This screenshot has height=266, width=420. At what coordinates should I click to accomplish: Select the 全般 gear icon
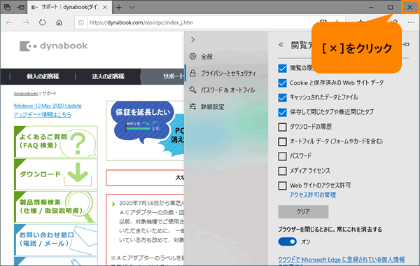(x=193, y=57)
